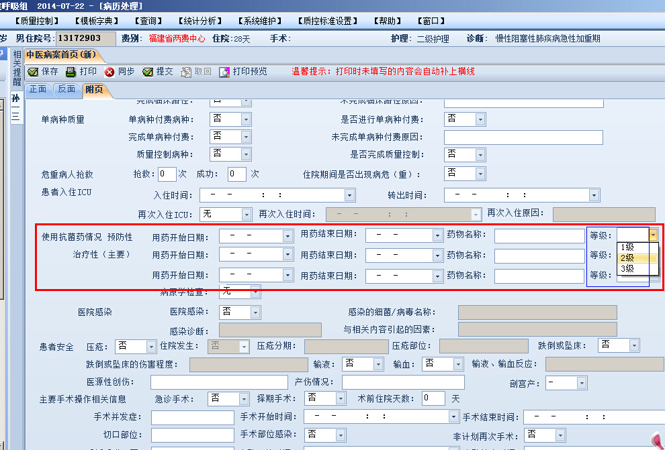665x450 pixels.
Task: Click the 福建省两费中心 fee type text
Action: click(x=177, y=39)
